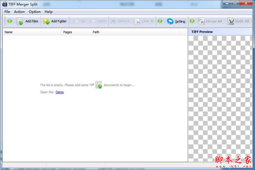Click the 'Open the' text

pos(47,92)
